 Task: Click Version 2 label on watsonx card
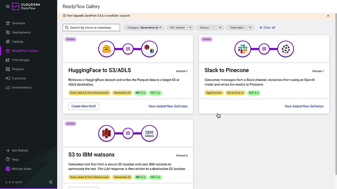coord(182,156)
